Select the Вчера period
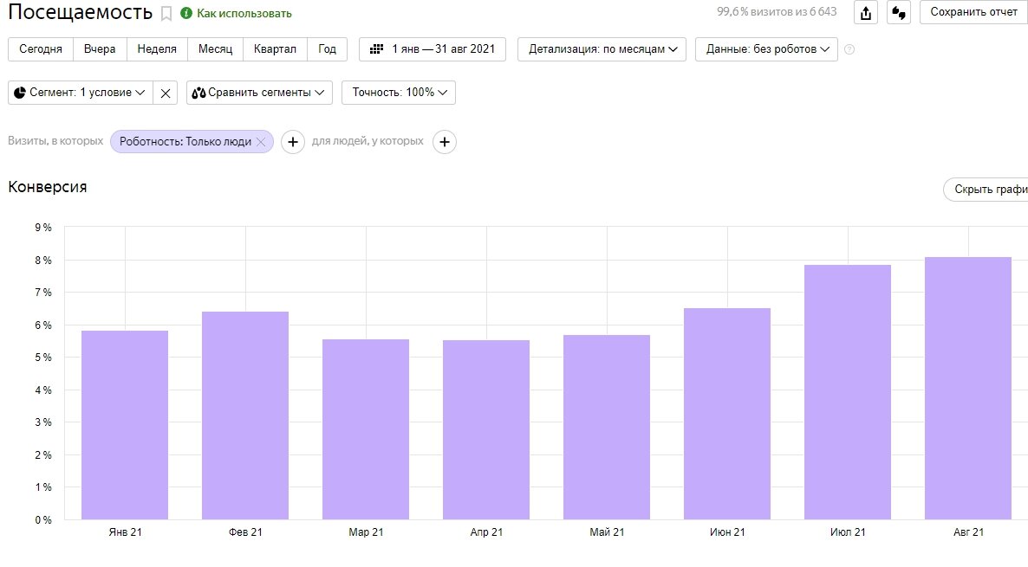This screenshot has width=1028, height=567. pyautogui.click(x=100, y=49)
